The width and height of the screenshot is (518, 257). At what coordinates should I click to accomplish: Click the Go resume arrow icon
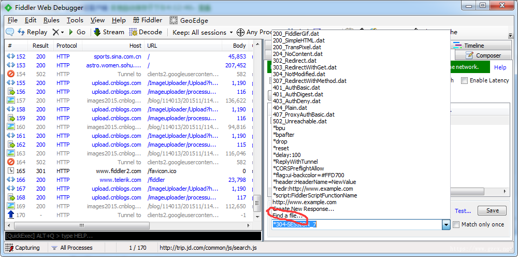pyautogui.click(x=70, y=32)
